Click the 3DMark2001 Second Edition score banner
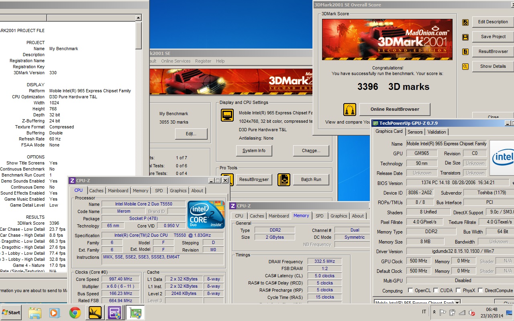 [x=387, y=40]
